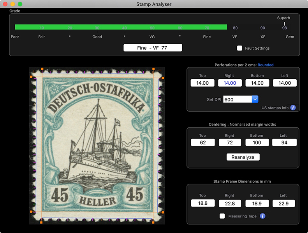Screen dimensions: 308x233
Task: Click the Left frame dimension 22.9
Action: tap(283, 203)
